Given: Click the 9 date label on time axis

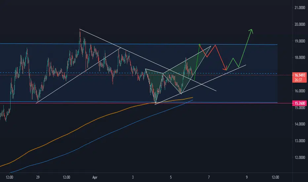Looking at the screenshot, I should (247, 177).
